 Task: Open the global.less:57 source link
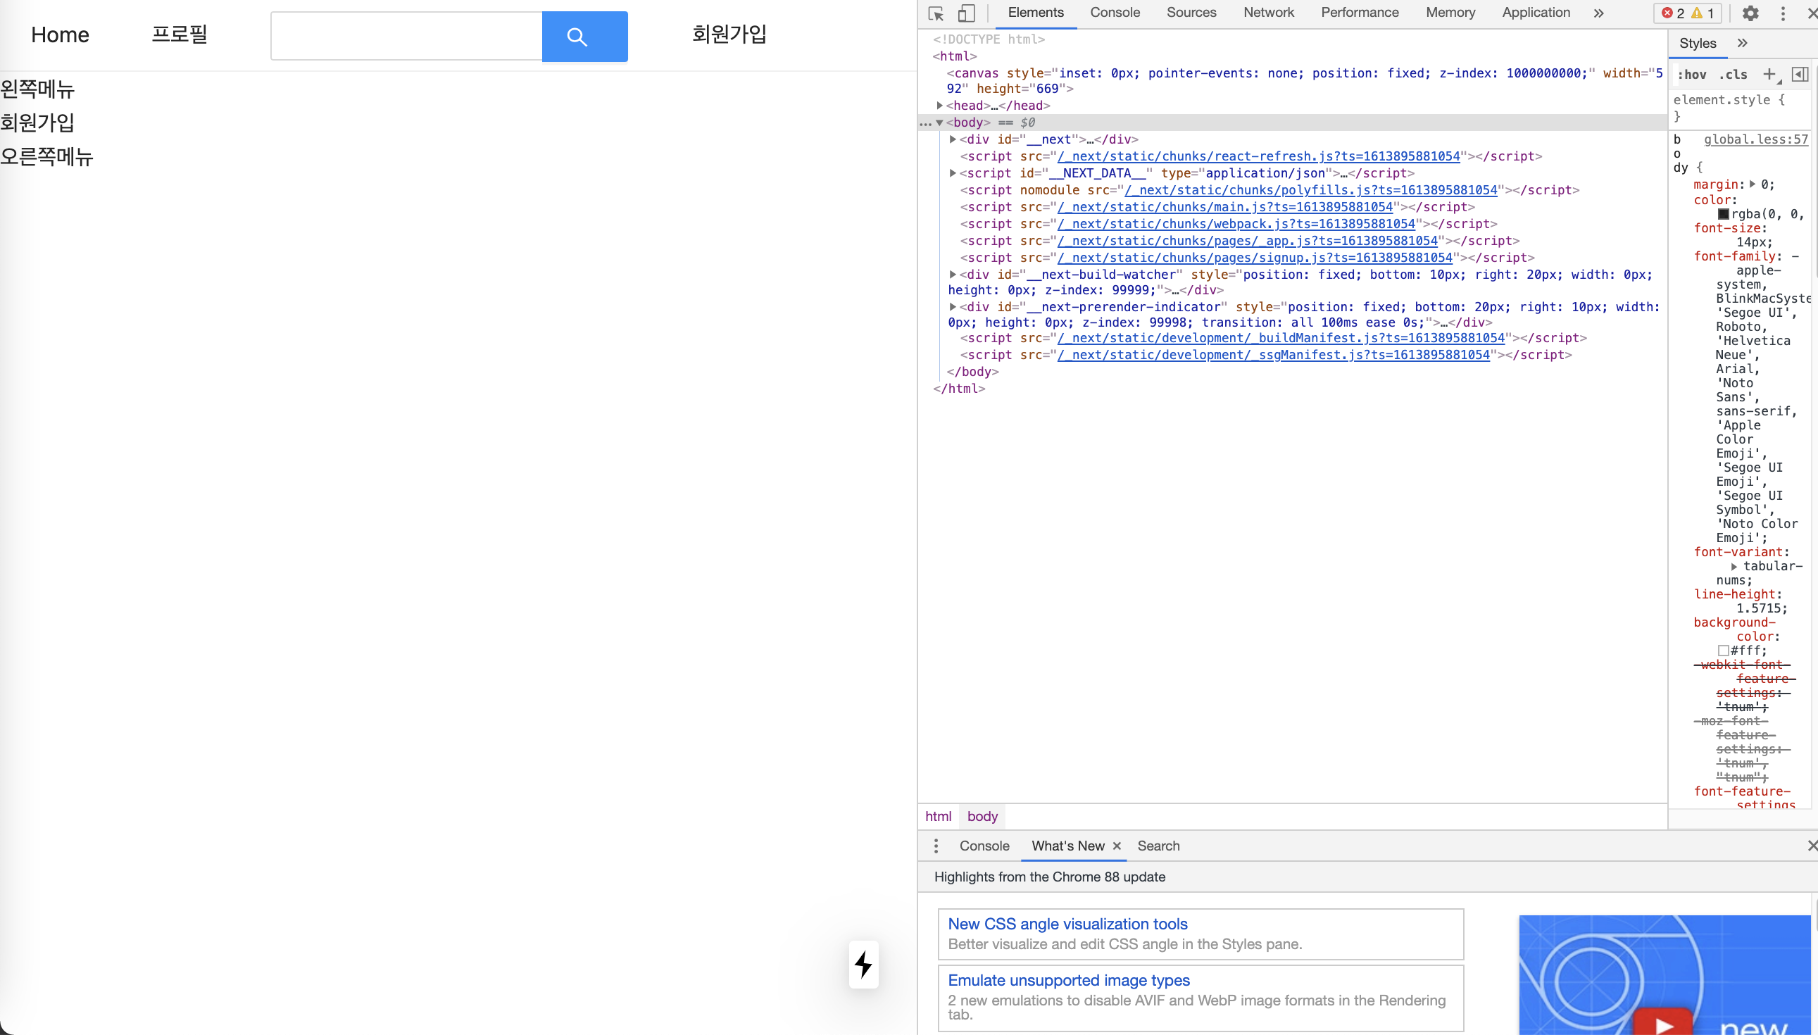(x=1755, y=139)
